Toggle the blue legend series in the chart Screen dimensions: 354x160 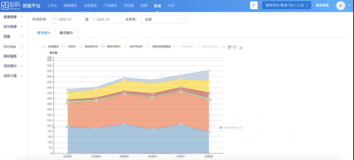pos(50,47)
